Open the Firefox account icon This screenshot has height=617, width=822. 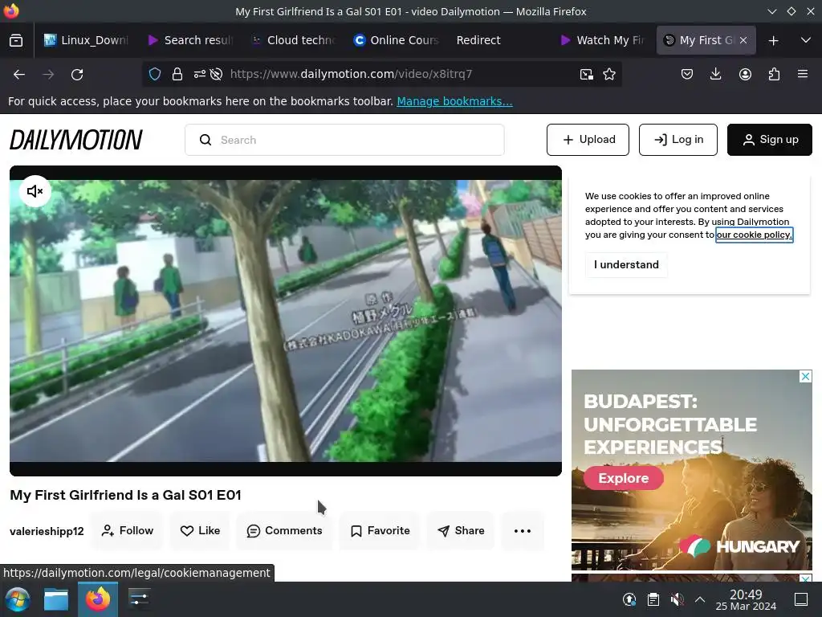tap(745, 75)
